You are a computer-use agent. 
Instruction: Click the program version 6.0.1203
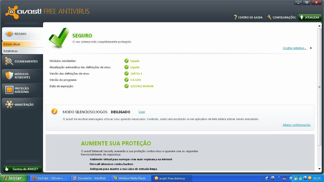click(136, 80)
